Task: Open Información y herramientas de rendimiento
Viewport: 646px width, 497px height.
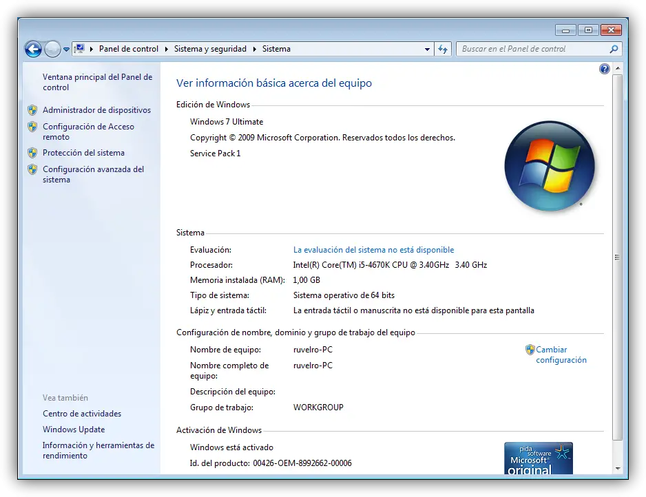Action: (98, 450)
